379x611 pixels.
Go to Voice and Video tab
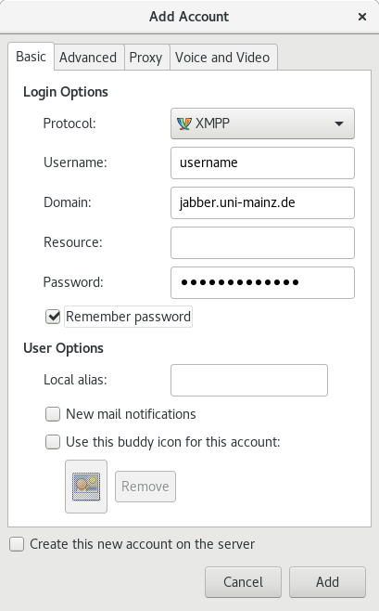pyautogui.click(x=222, y=58)
